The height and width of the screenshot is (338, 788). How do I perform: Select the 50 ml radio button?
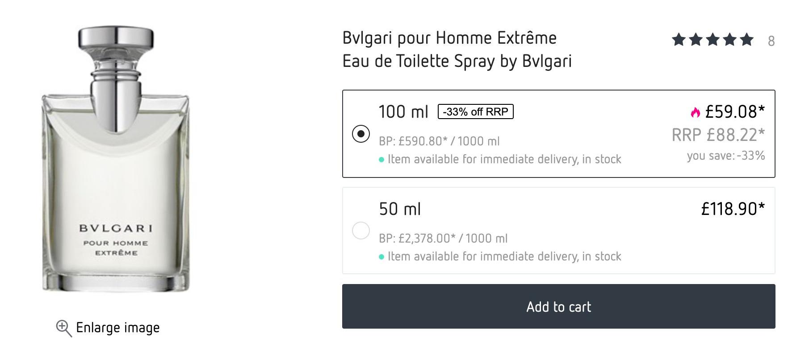[x=361, y=231]
